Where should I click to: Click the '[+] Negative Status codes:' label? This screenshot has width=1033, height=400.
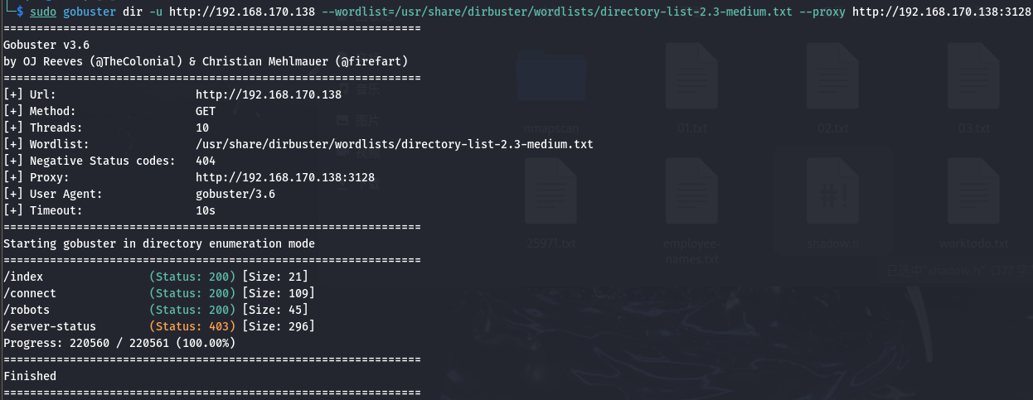[90, 161]
